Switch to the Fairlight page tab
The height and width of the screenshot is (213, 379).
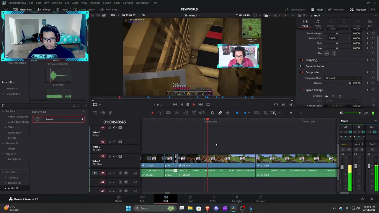[x=237, y=199]
